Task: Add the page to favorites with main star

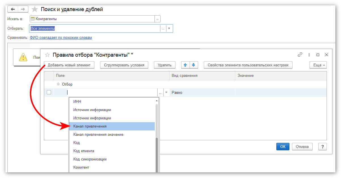Action: 35,9
